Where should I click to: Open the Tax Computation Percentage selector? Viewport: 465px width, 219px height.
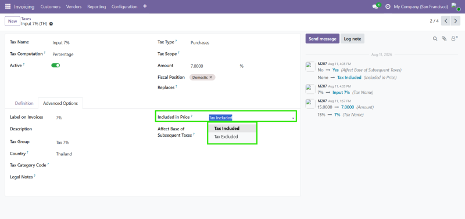[63, 54]
